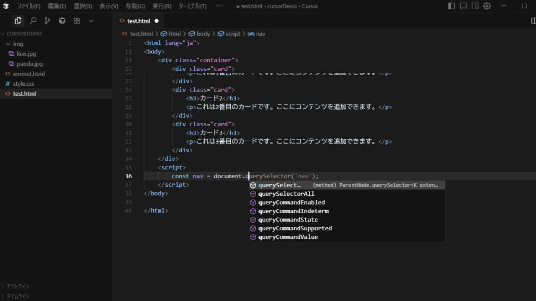Viewport: 536px width, 301px height.
Task: Choose queryCommandEnabled suggestion
Action: pos(347,202)
